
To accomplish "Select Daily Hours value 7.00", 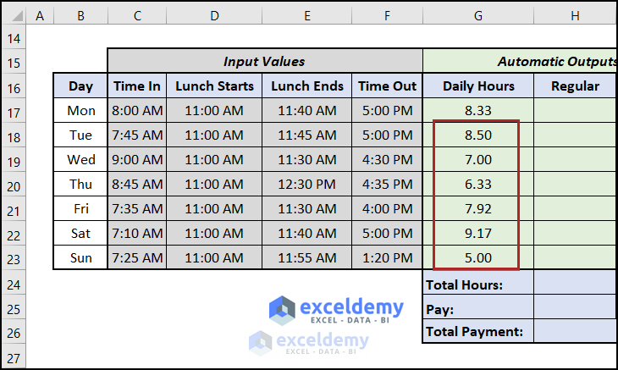I will [x=478, y=159].
